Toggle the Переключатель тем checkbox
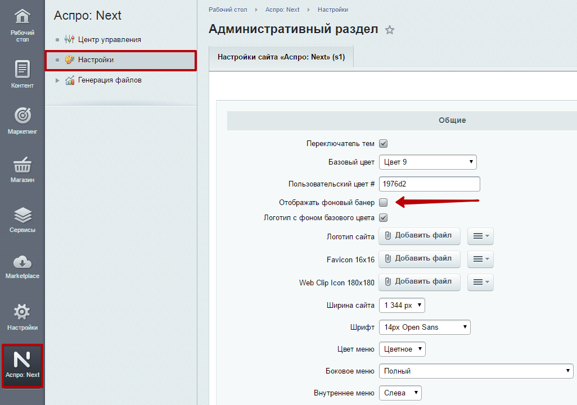The height and width of the screenshot is (405, 577). [x=384, y=143]
